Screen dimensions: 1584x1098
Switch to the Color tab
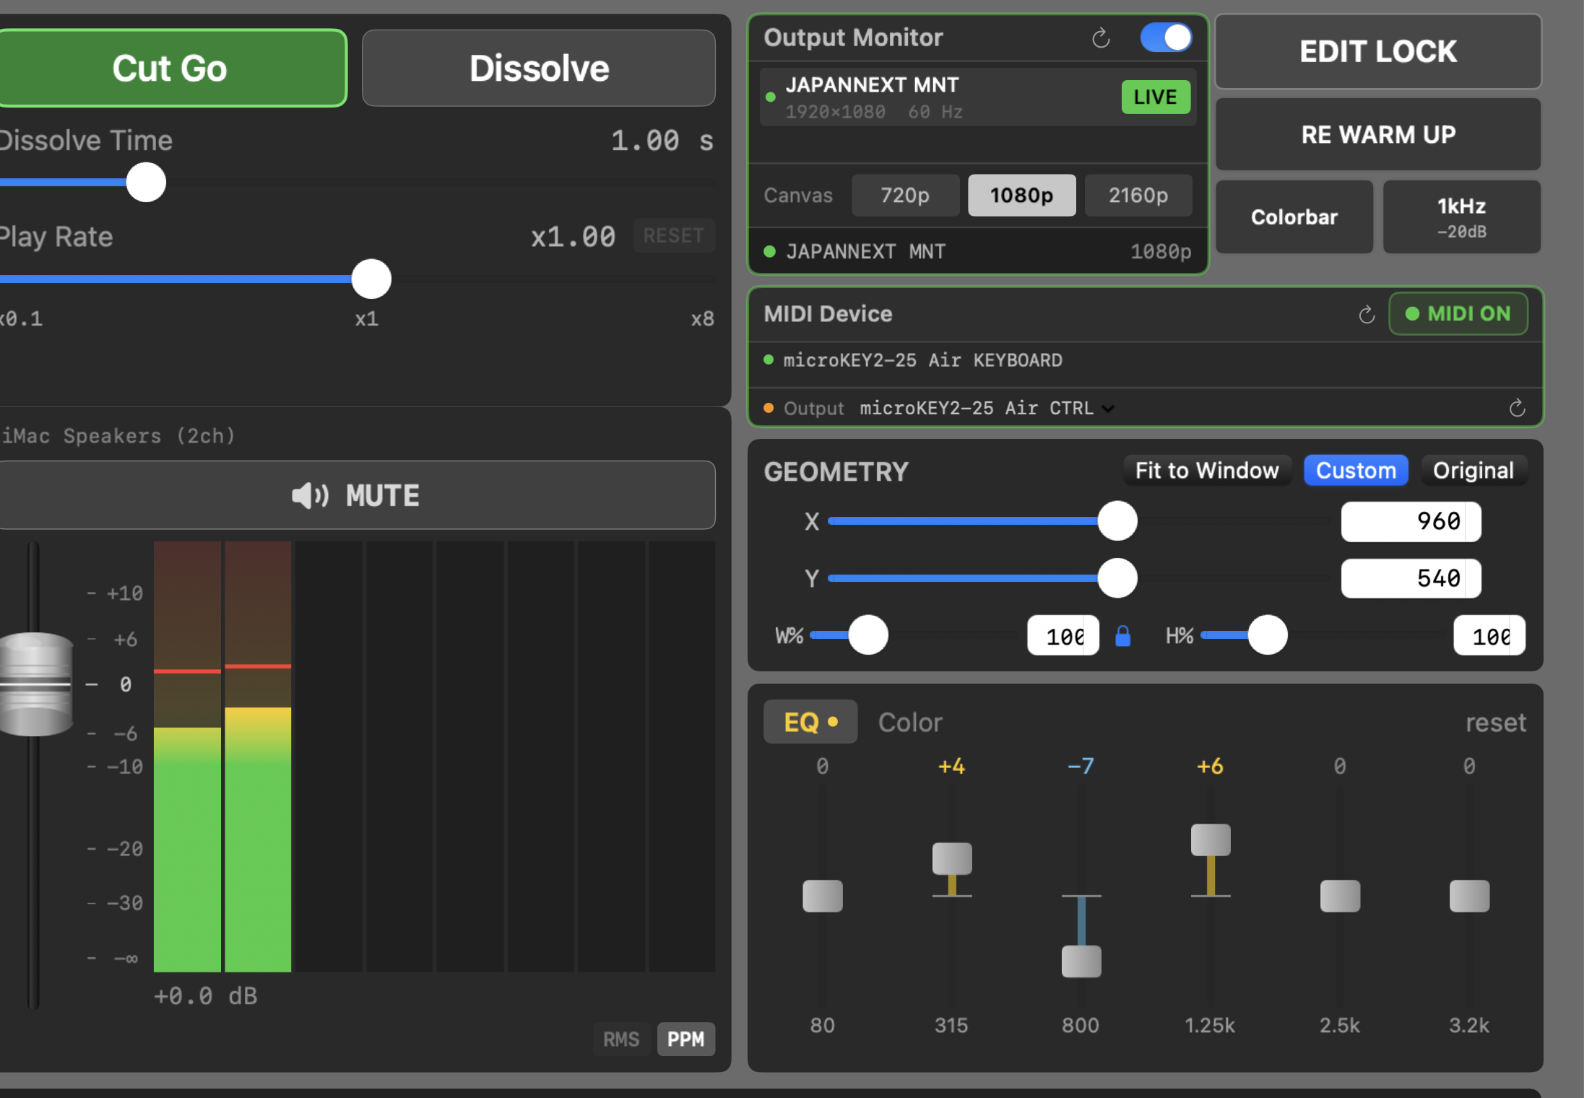(910, 722)
